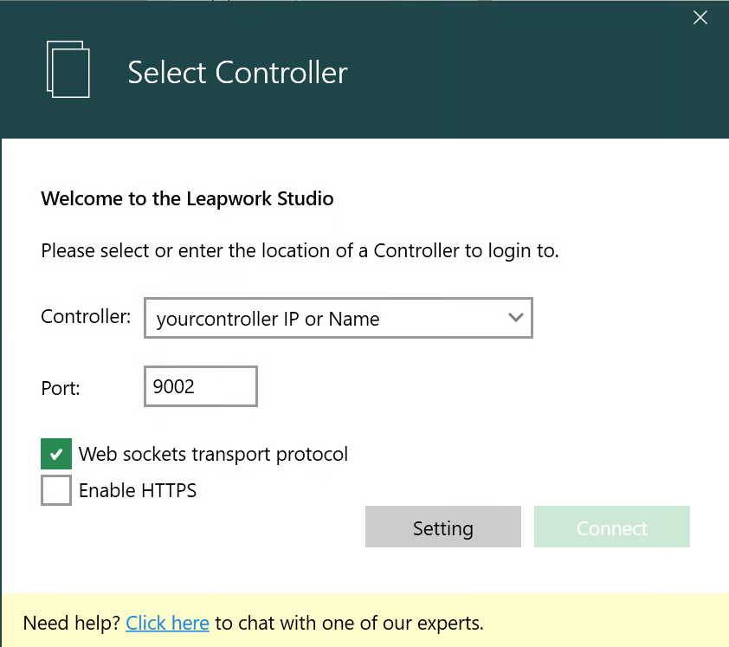
Task: Follow the Click here help link
Action: (x=167, y=623)
